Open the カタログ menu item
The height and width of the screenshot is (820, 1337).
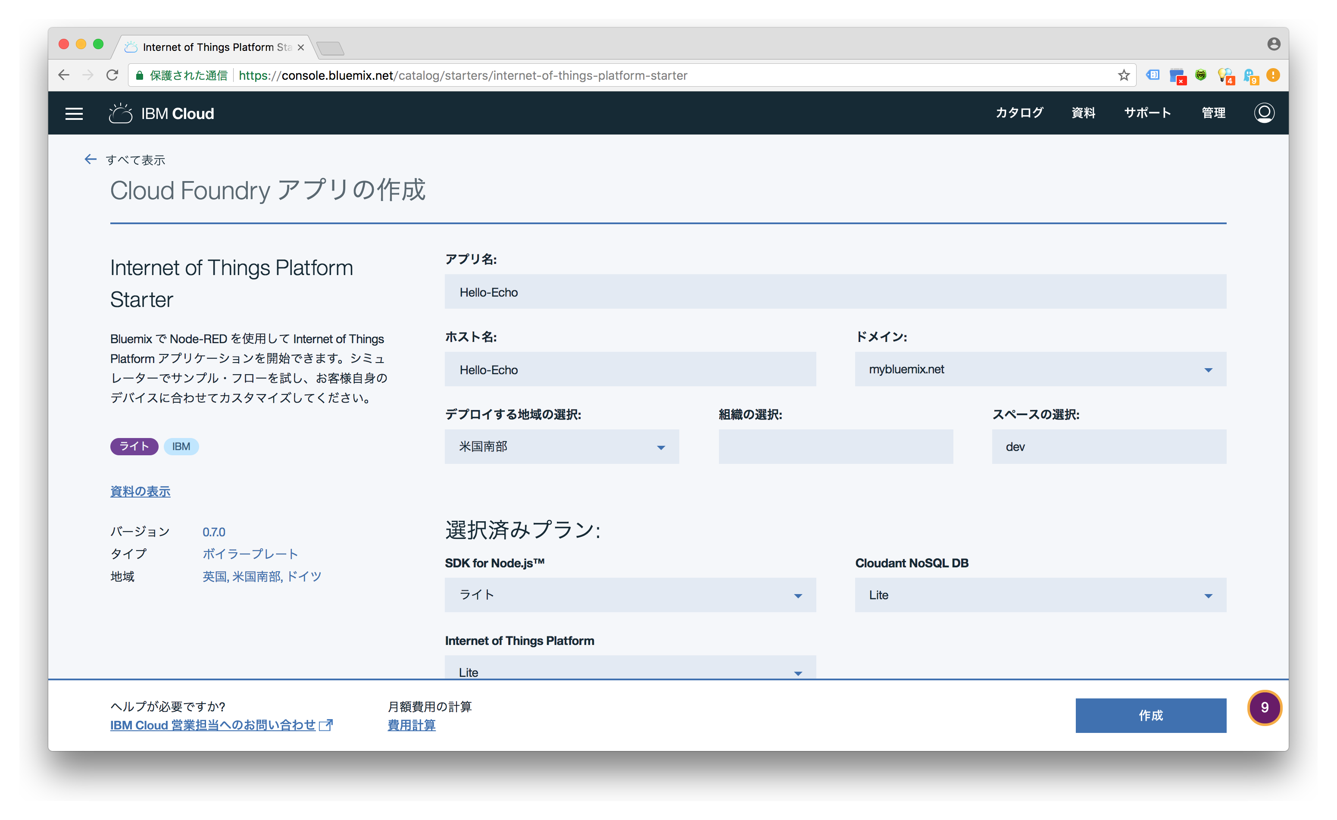(x=1019, y=113)
